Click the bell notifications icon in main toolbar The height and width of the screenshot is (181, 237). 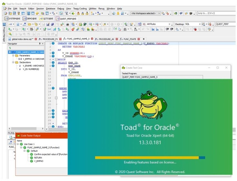tap(118, 14)
